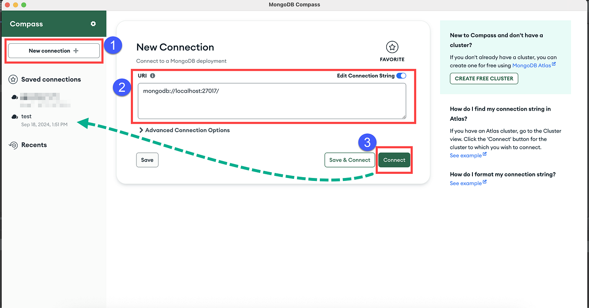Click the Save button
This screenshot has width=589, height=308.
147,160
